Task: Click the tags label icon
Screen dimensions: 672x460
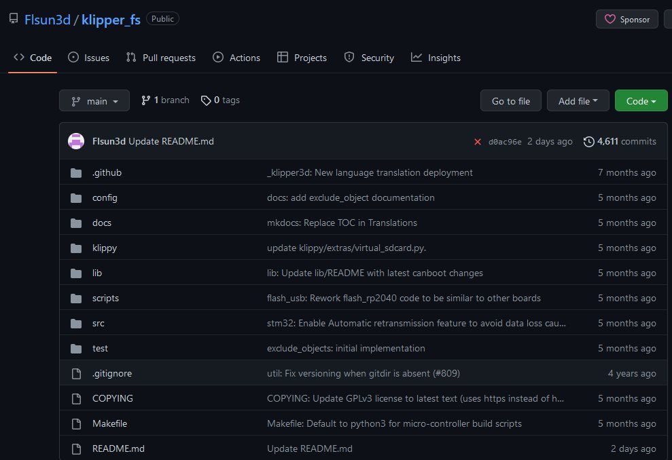Action: (206, 100)
